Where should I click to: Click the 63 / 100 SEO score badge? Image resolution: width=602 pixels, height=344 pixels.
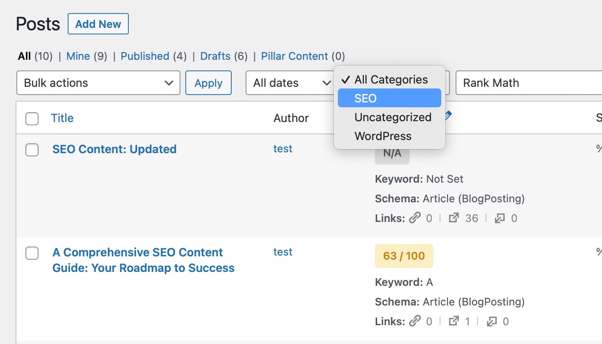pos(404,256)
